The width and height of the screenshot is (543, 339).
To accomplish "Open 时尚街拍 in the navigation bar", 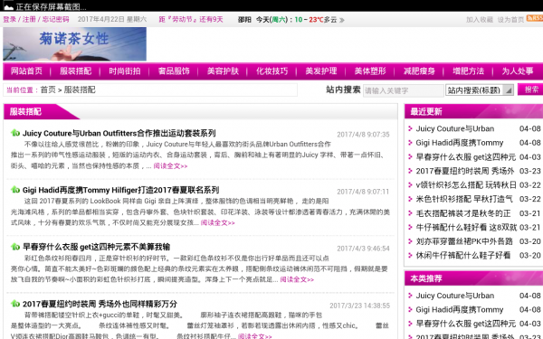I will point(125,71).
